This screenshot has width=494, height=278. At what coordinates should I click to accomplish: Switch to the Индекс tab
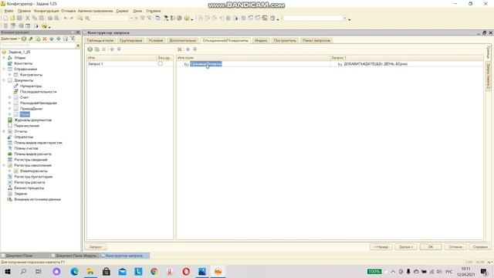pos(261,40)
